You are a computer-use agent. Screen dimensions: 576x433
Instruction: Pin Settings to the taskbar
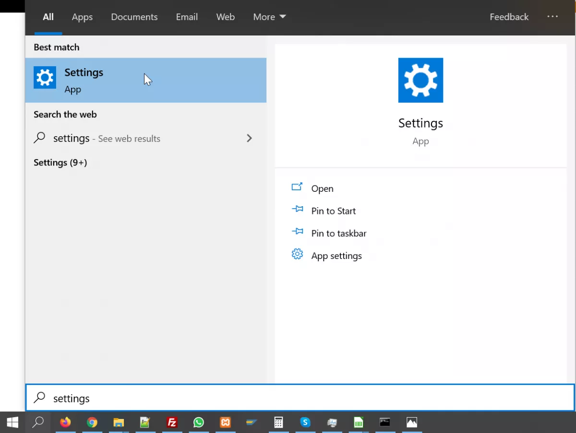[339, 234]
